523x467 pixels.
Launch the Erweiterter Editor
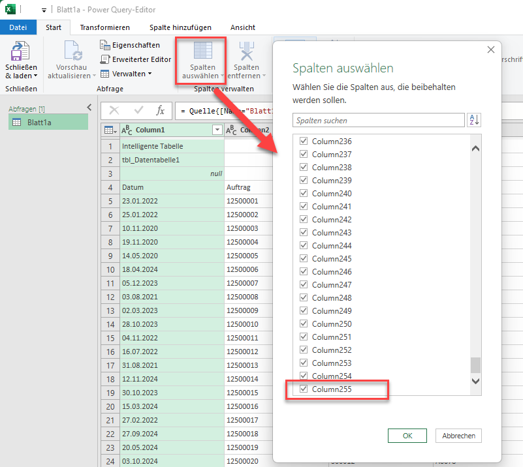[135, 59]
